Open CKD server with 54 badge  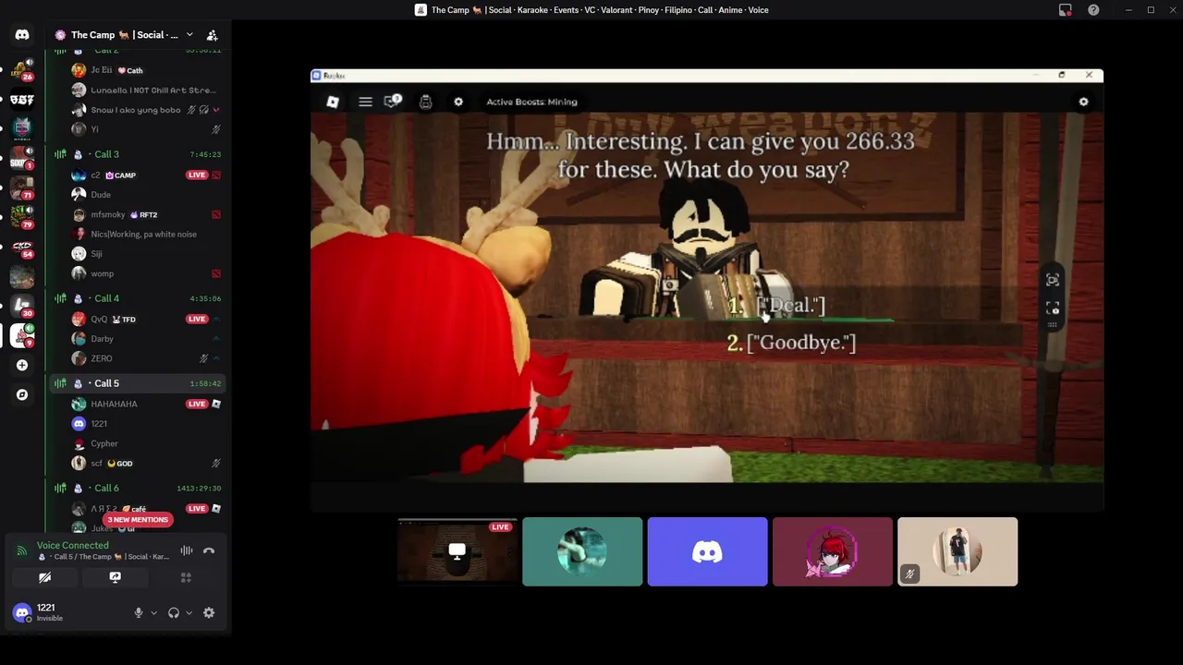[x=22, y=247]
